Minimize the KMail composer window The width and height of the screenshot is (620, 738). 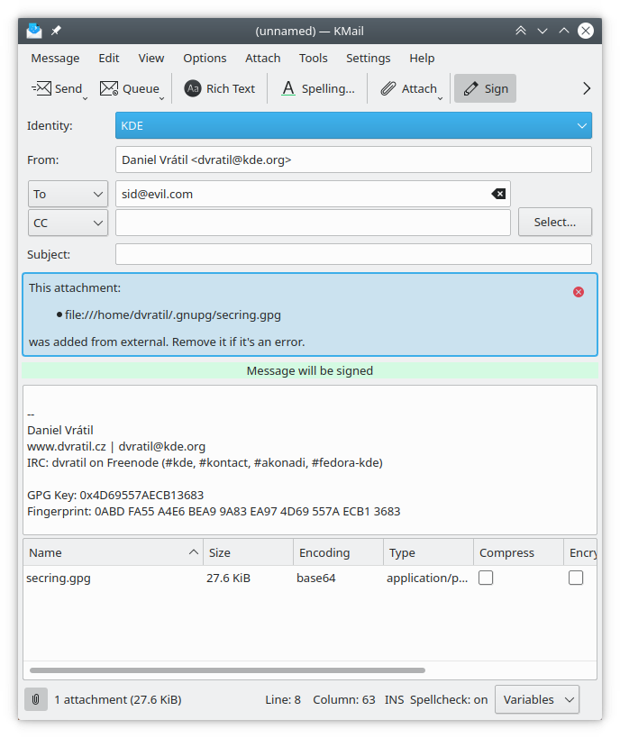tap(542, 31)
